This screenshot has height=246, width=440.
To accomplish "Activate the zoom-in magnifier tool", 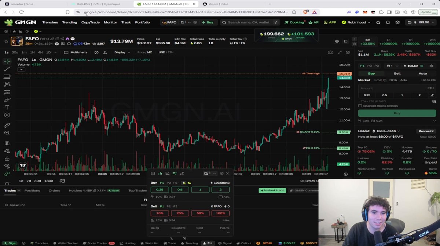I will (x=7, y=133).
